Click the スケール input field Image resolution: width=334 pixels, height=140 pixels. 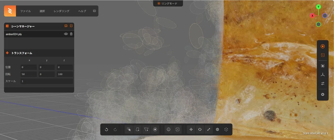click(46, 81)
